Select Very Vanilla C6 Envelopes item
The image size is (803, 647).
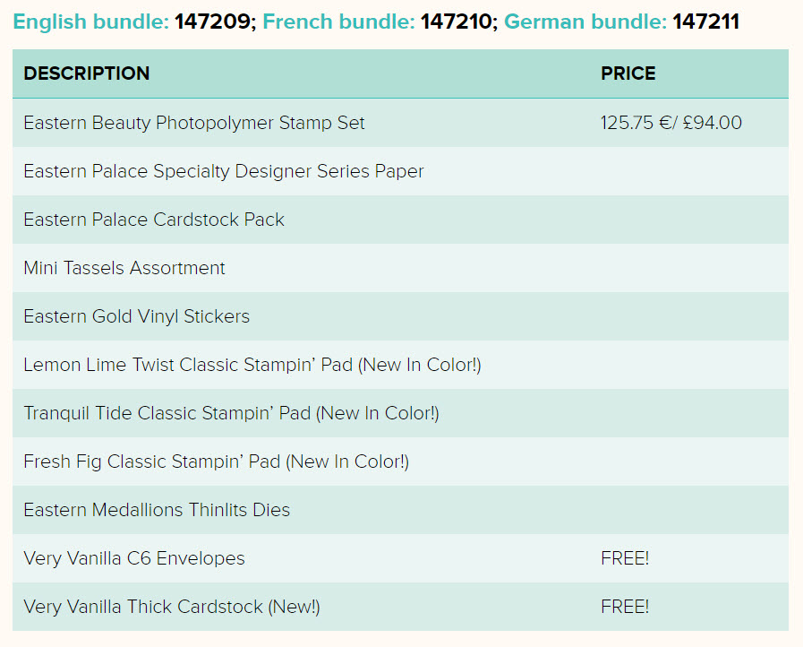click(134, 558)
